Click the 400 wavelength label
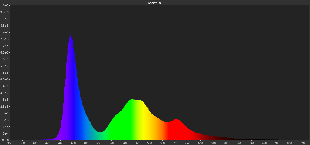 coord(35,143)
